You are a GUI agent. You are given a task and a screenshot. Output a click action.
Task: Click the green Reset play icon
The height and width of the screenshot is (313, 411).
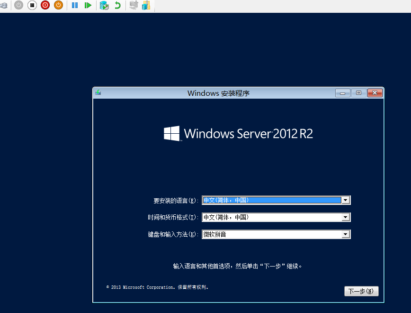[x=88, y=5]
